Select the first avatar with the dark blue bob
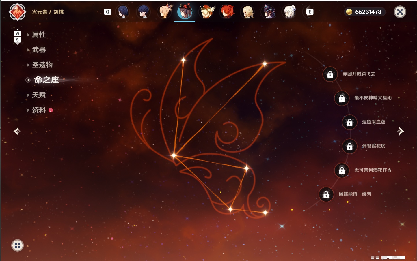The height and width of the screenshot is (261, 417). pos(123,12)
